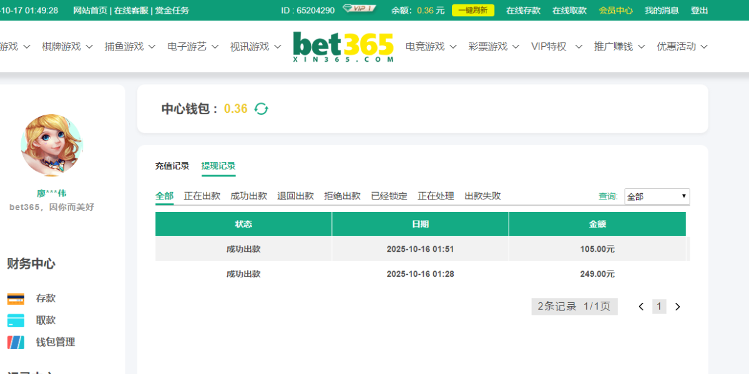Expand the 彩票游戏 menu
749x374 pixels.
(494, 47)
